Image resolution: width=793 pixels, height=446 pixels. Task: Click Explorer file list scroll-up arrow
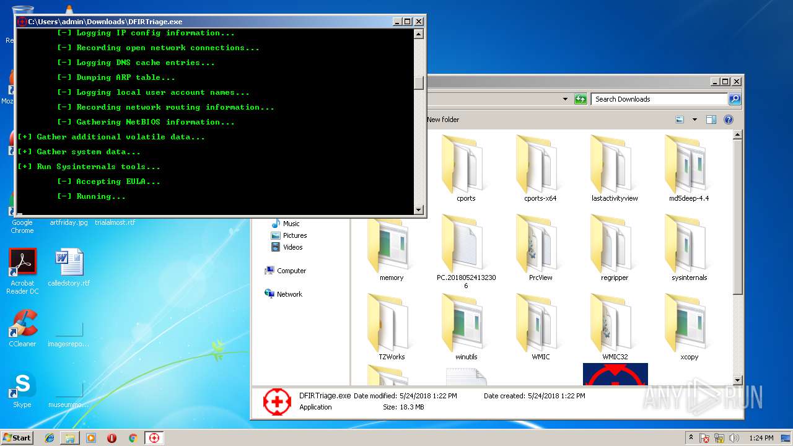737,134
